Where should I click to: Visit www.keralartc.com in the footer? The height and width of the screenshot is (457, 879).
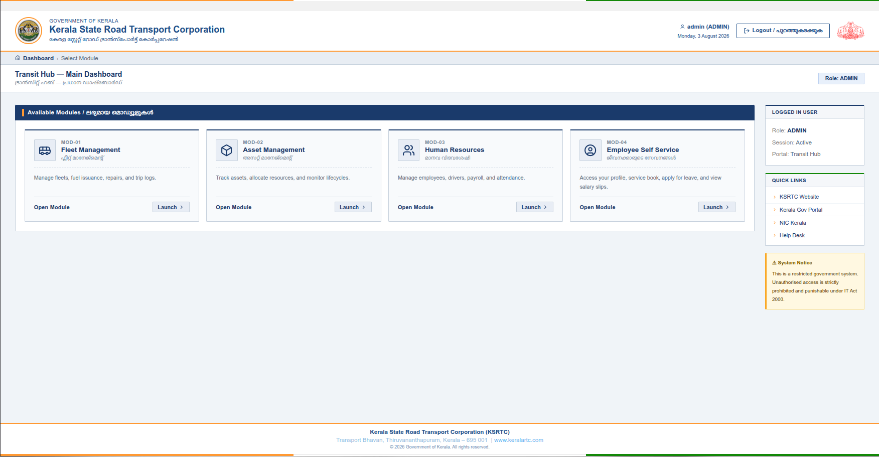tap(519, 440)
